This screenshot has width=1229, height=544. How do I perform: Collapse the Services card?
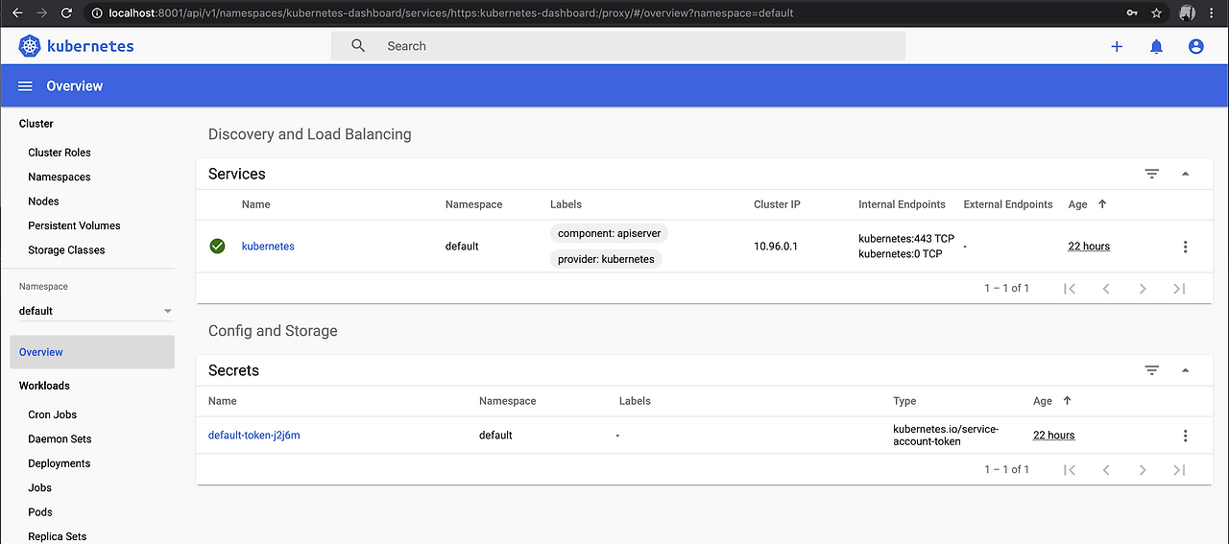point(1185,174)
